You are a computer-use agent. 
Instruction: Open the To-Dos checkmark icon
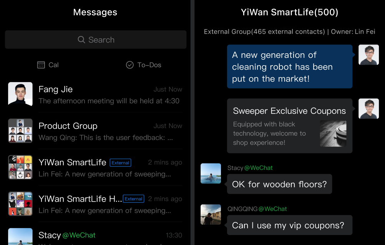pyautogui.click(x=129, y=65)
